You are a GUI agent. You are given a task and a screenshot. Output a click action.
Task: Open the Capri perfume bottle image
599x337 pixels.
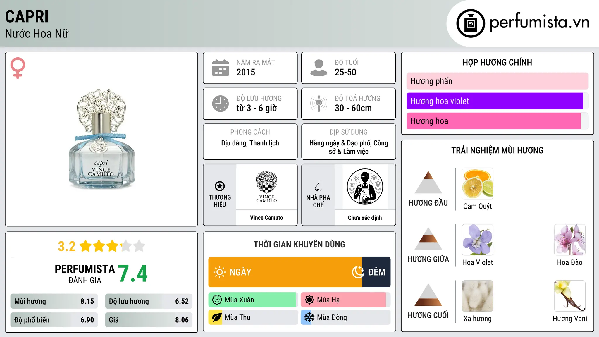(x=101, y=139)
